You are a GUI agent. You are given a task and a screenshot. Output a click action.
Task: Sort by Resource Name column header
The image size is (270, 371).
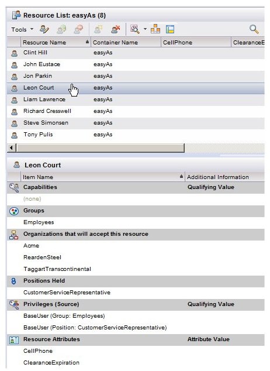click(56, 42)
